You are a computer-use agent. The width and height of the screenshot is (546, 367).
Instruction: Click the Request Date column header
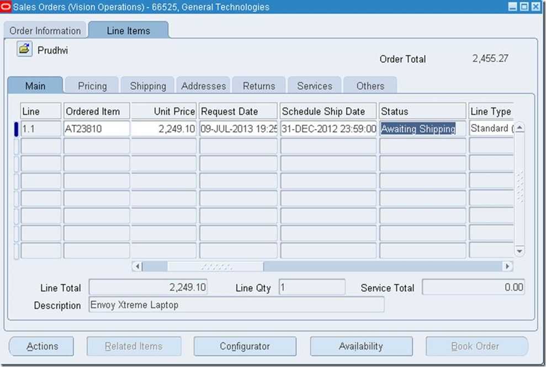coord(238,111)
